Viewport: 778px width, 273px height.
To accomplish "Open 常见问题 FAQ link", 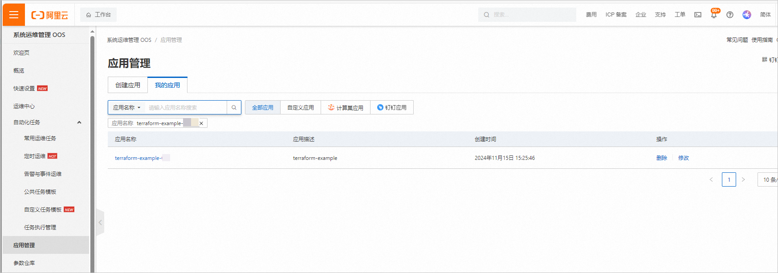I will point(737,40).
